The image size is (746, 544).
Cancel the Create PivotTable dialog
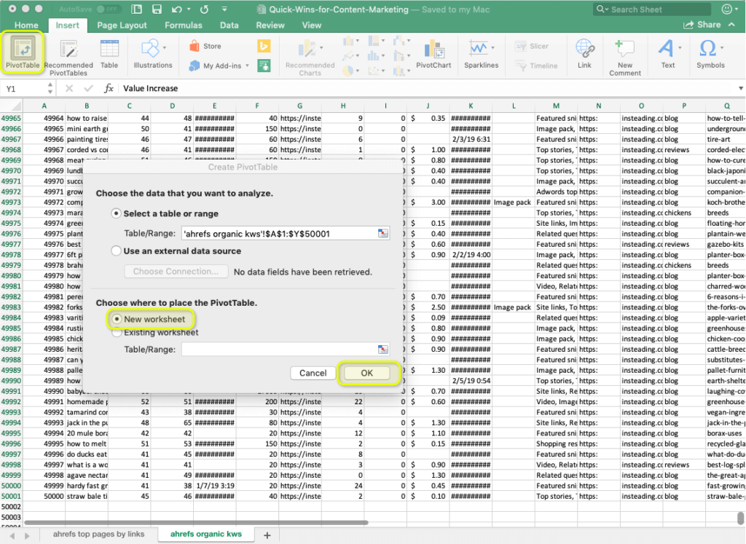click(313, 373)
